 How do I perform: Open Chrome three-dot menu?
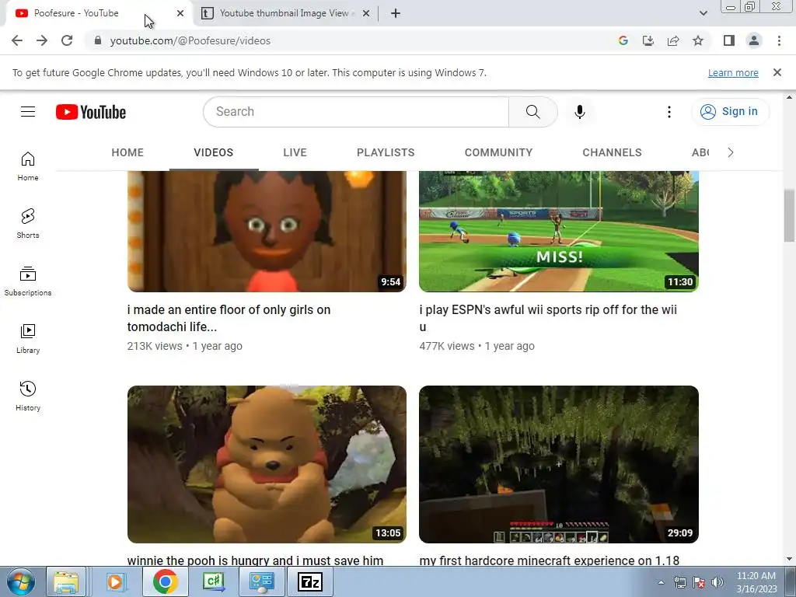tap(779, 40)
